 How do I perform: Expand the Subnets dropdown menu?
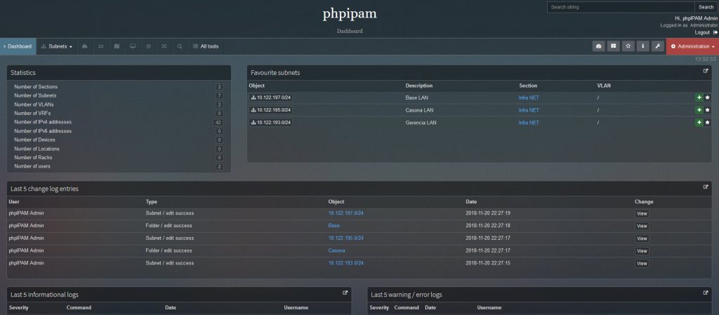pyautogui.click(x=57, y=46)
